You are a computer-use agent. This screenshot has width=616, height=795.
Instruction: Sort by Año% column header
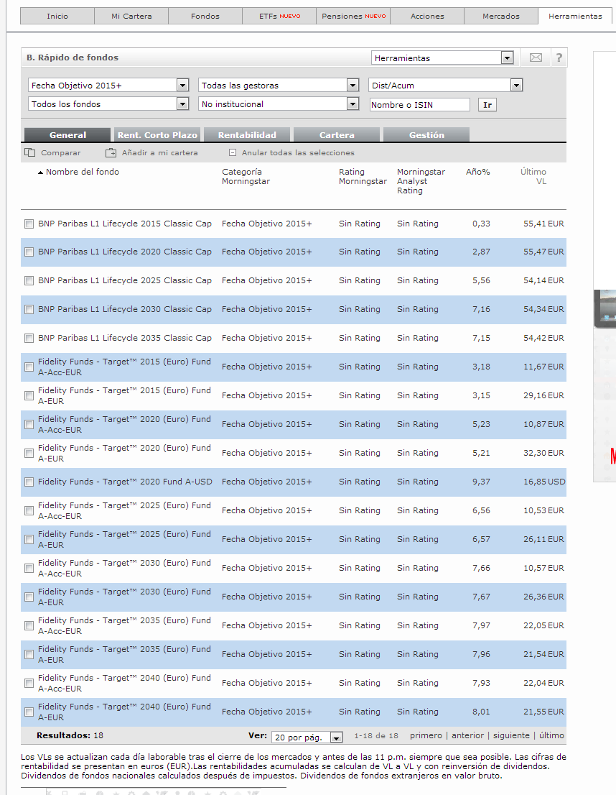pyautogui.click(x=477, y=172)
